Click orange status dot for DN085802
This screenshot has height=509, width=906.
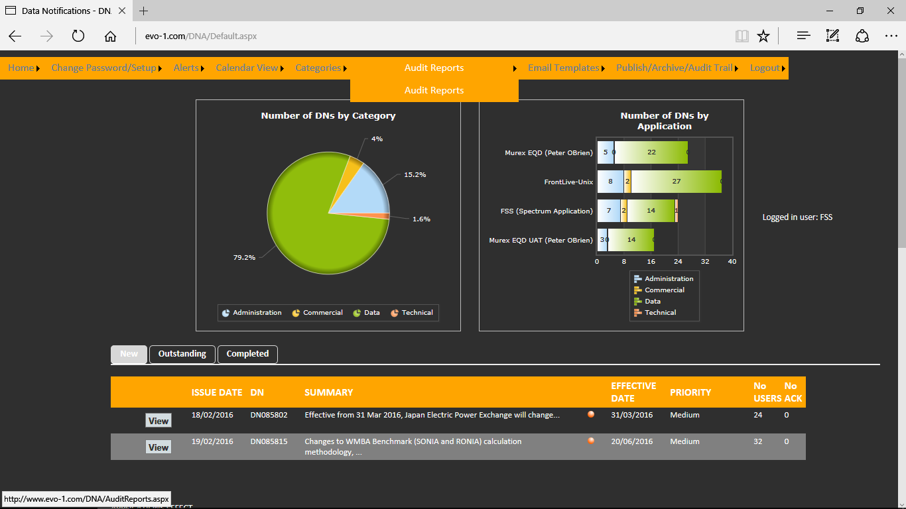coord(590,414)
